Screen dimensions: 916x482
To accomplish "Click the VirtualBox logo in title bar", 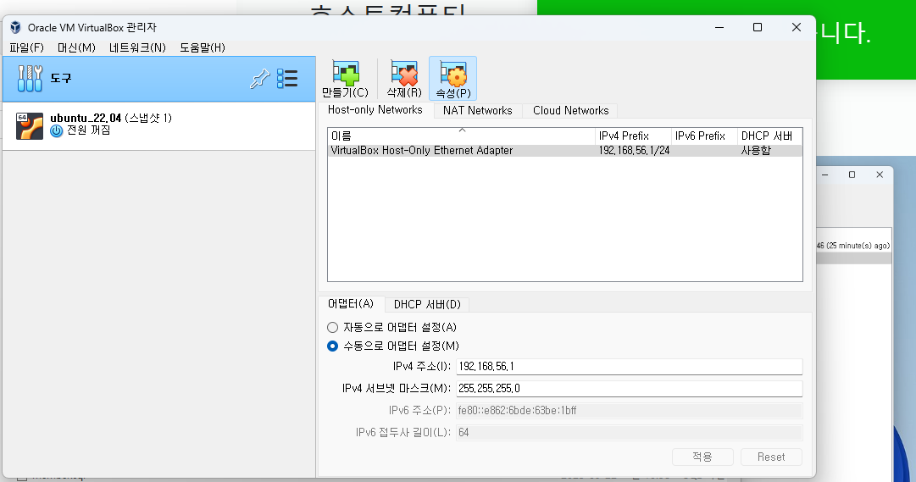I will pos(16,27).
